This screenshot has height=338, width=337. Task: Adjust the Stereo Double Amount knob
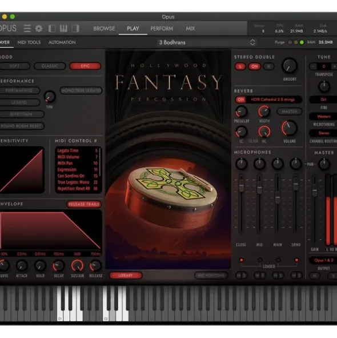[x=290, y=66]
